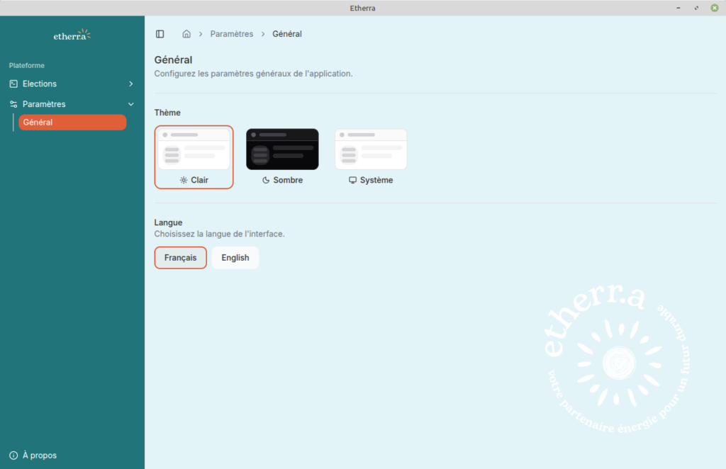Click the home icon in breadcrumb
This screenshot has width=726, height=469.
click(186, 34)
